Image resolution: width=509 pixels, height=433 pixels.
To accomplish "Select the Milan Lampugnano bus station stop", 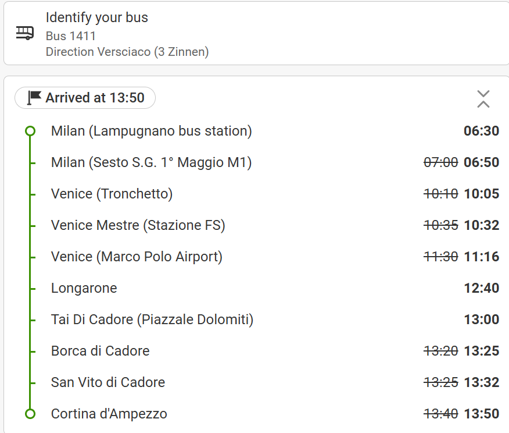I will pyautogui.click(x=151, y=131).
